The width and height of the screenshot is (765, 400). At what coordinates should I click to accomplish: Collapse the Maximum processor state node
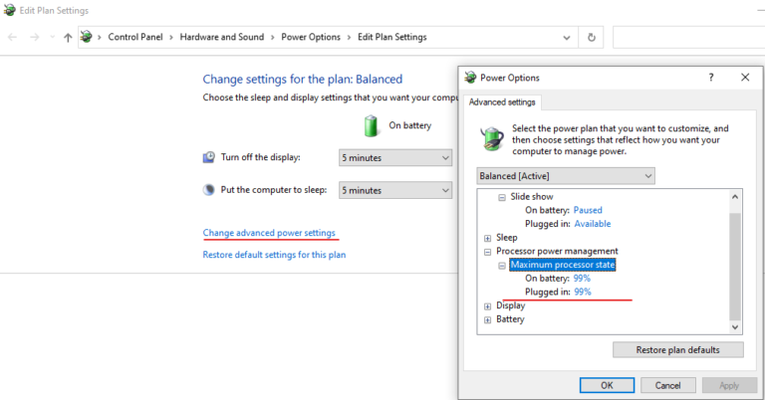point(502,265)
